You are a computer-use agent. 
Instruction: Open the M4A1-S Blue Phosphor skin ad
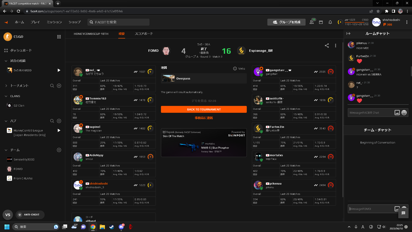204,143
